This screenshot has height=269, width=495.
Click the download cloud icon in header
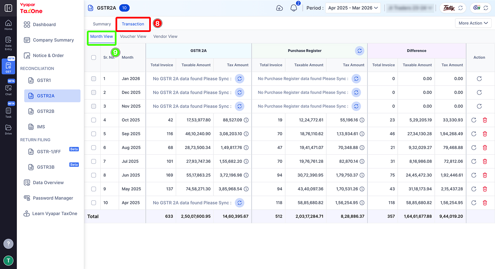(279, 8)
